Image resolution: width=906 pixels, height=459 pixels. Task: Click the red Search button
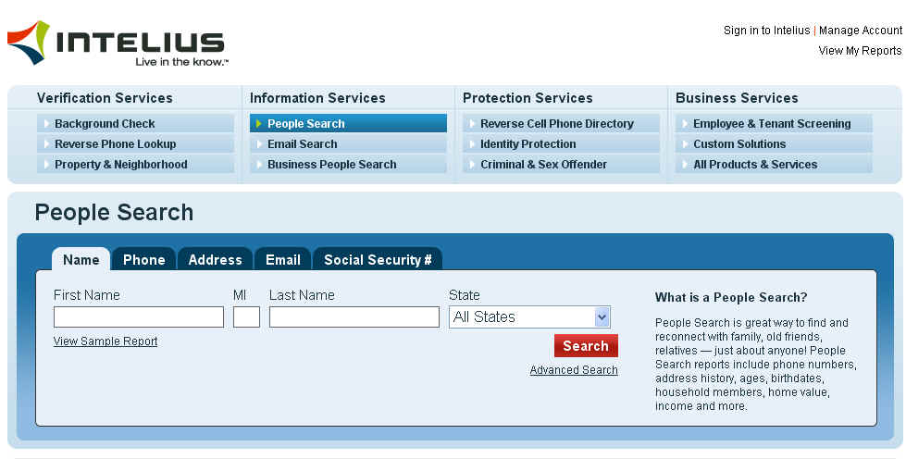(586, 346)
